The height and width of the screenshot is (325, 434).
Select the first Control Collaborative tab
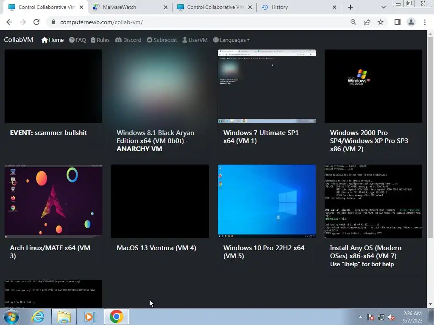click(x=46, y=7)
